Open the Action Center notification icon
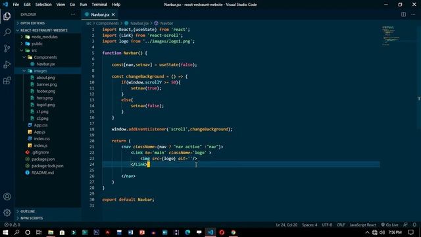421x237 pixels. (x=410, y=232)
